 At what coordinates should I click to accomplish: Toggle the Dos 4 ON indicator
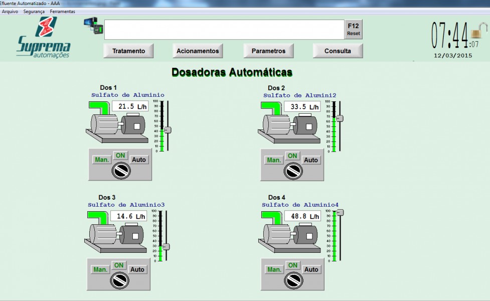click(293, 265)
